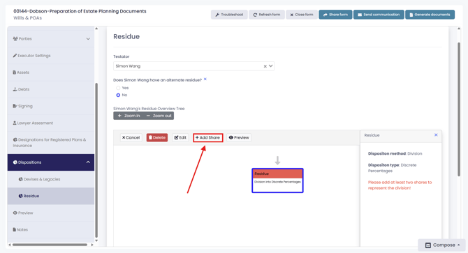This screenshot has width=468, height=253.
Task: Refresh the form
Action: [267, 15]
